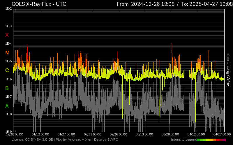The width and height of the screenshot is (233, 145).
Task: Click the 1E-6 y-axis label
Action: [8, 79]
